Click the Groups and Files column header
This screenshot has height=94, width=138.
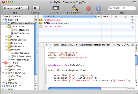[x=17, y=17]
